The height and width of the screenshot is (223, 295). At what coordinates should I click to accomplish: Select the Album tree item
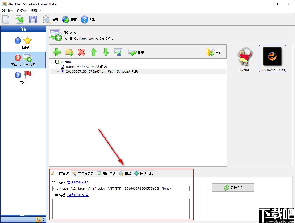coord(66,62)
